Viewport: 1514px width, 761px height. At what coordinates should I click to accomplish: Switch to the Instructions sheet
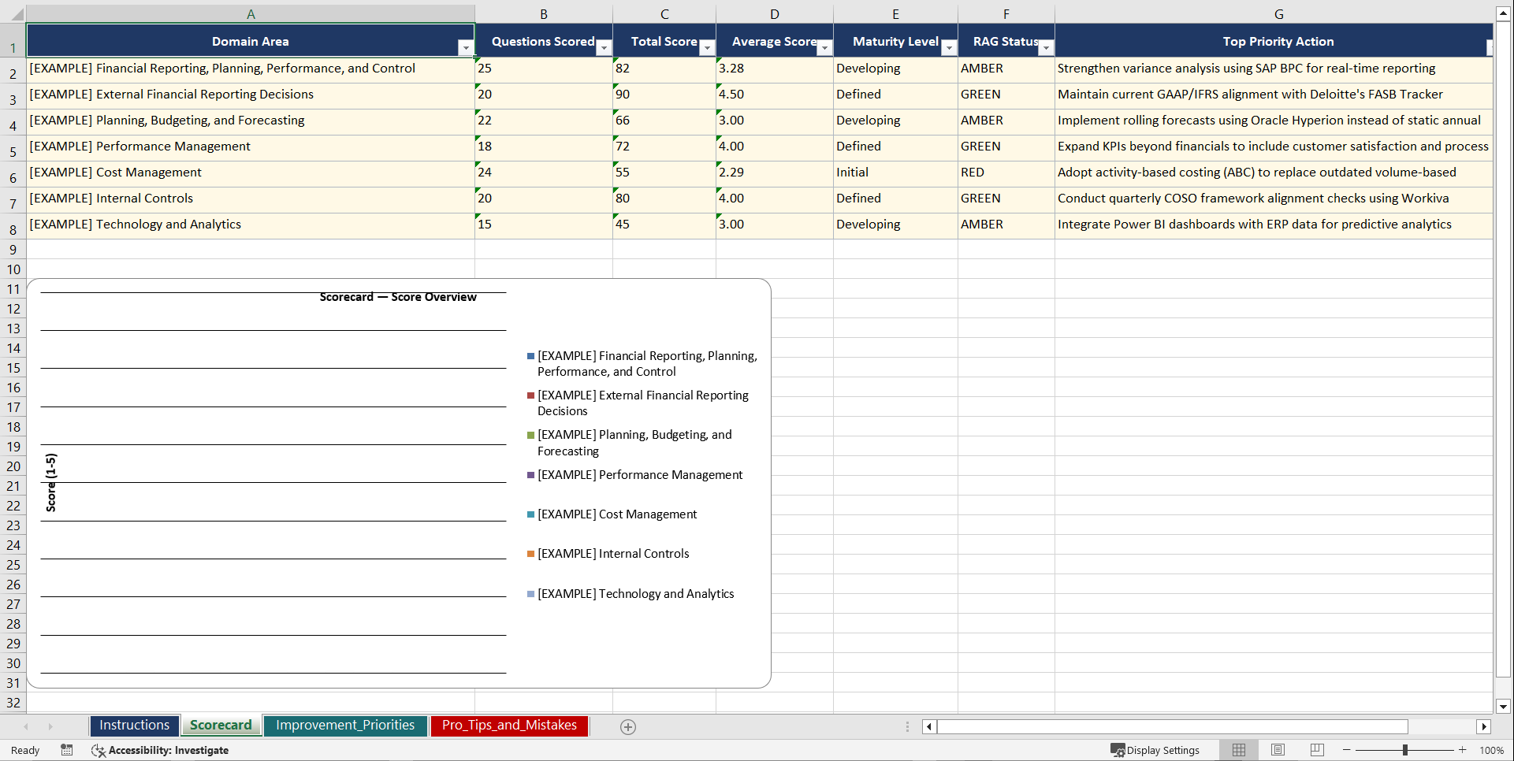click(x=134, y=725)
